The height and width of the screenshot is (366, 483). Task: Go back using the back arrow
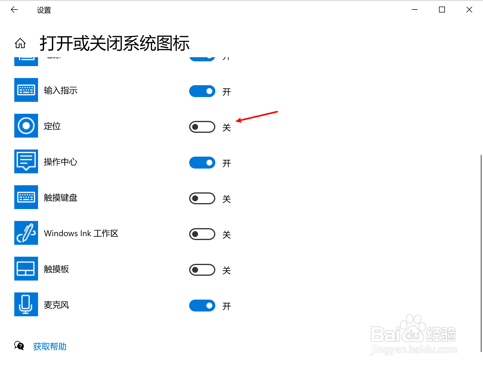coord(14,10)
